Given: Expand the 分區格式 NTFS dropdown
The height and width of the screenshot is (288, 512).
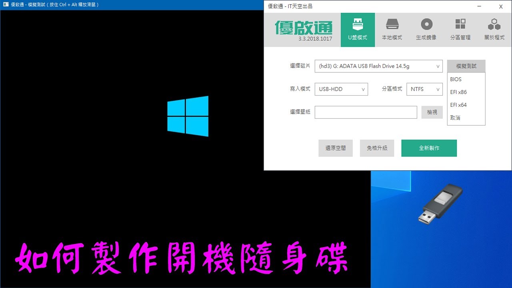Looking at the screenshot, I should (x=424, y=89).
